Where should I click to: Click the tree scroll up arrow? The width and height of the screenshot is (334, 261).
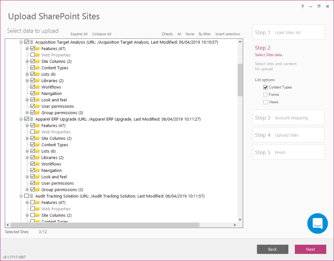[240, 42]
